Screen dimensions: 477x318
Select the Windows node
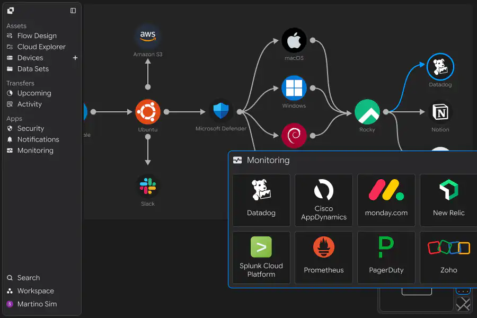tap(294, 88)
